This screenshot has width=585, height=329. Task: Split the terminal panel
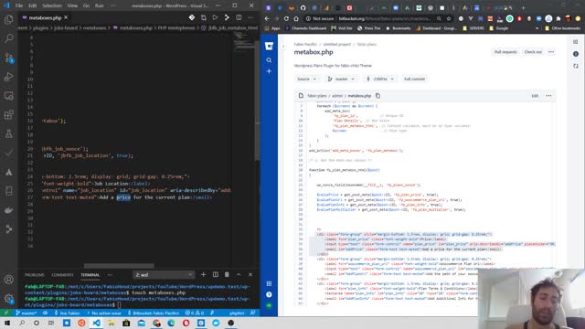pyautogui.click(x=216, y=274)
